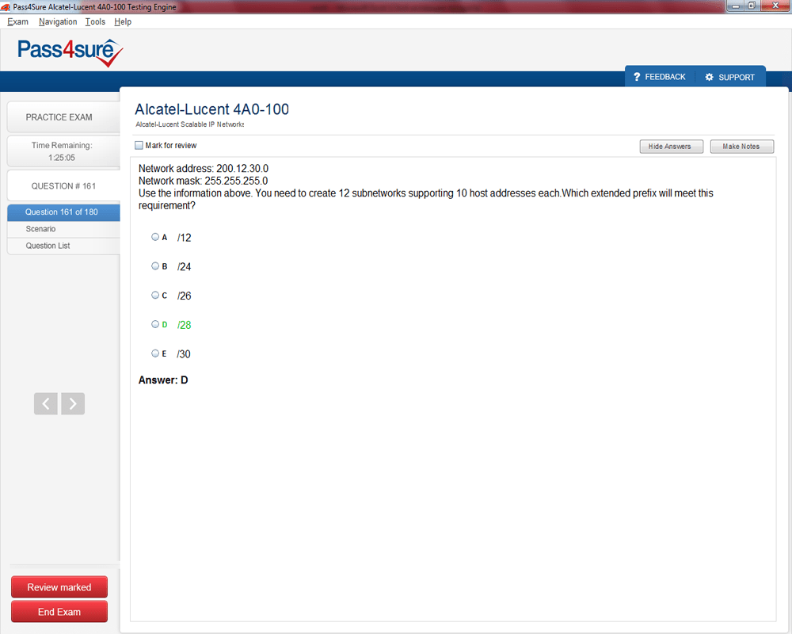Select answer D radio button /28
The height and width of the screenshot is (634, 792).
(x=155, y=324)
